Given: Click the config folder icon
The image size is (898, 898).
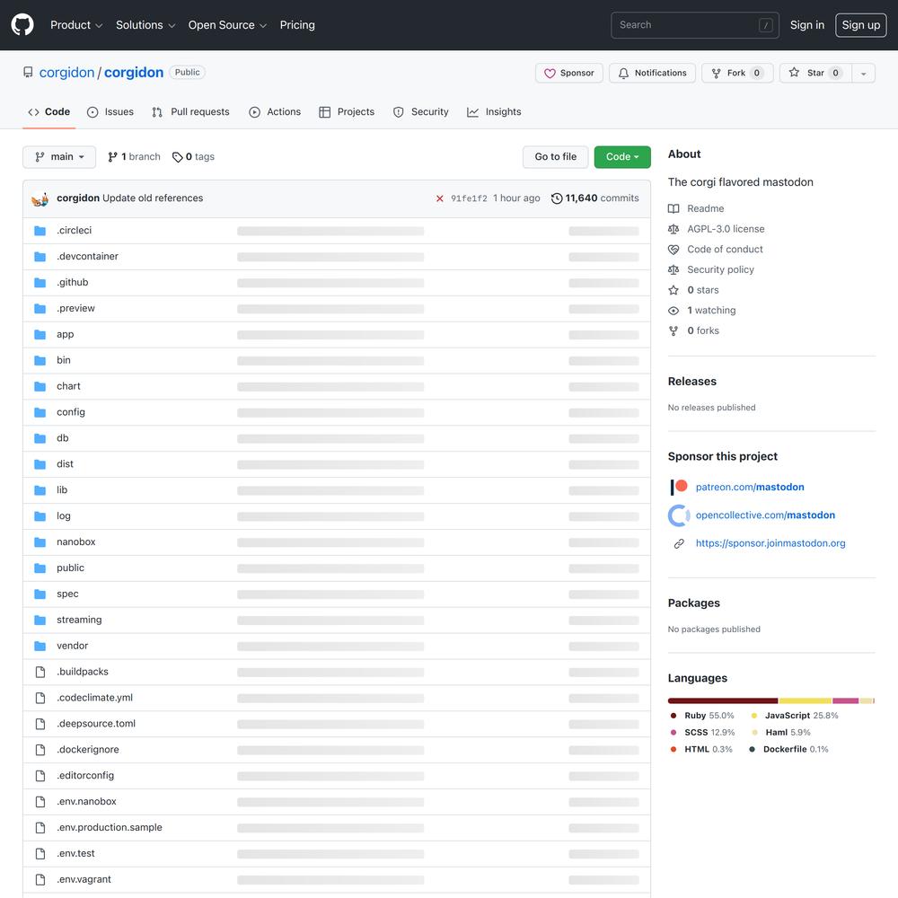Looking at the screenshot, I should pos(40,412).
